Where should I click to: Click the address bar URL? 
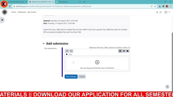coord(54,6)
